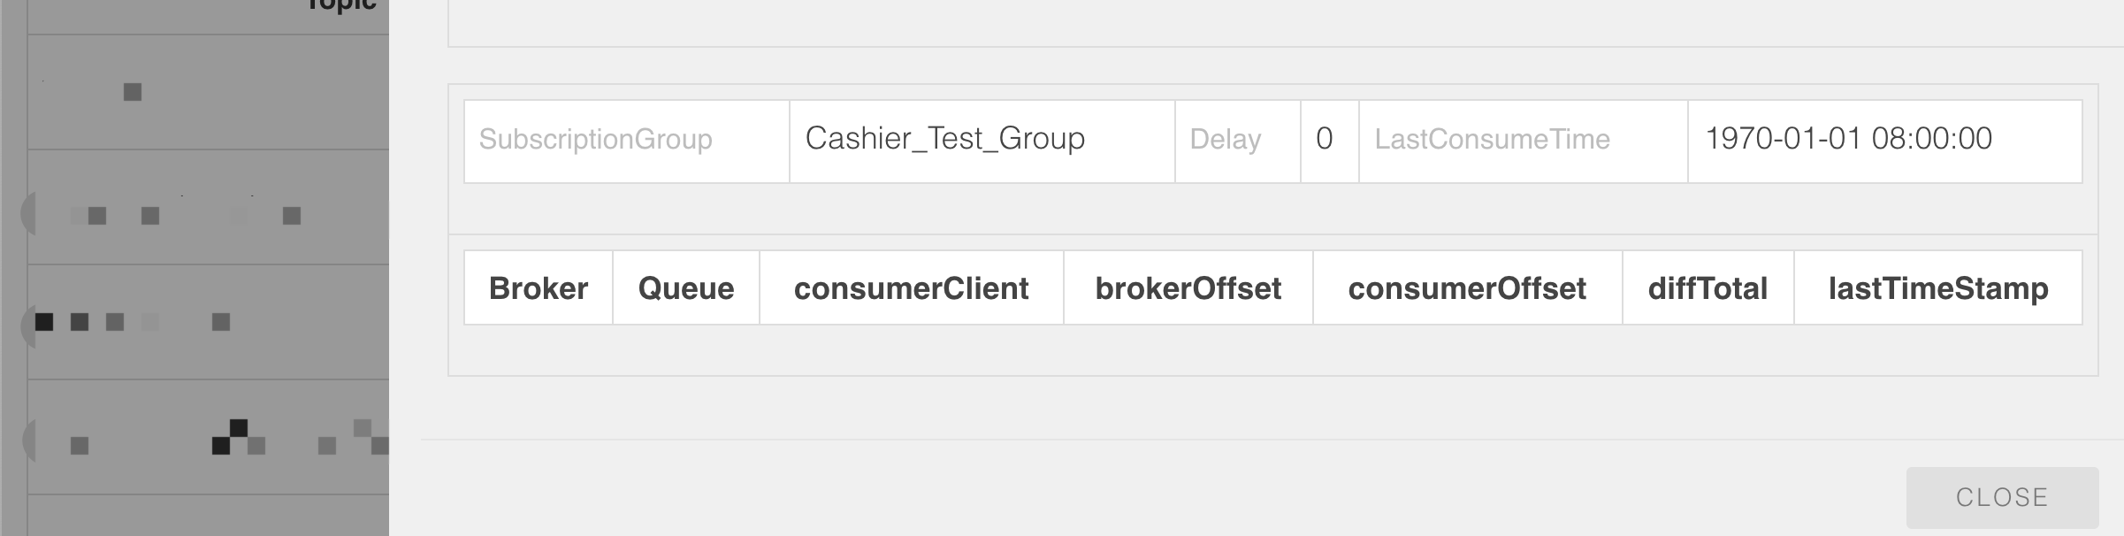Image resolution: width=2124 pixels, height=536 pixels.
Task: Click the brokerOffset column header
Action: click(x=1189, y=288)
